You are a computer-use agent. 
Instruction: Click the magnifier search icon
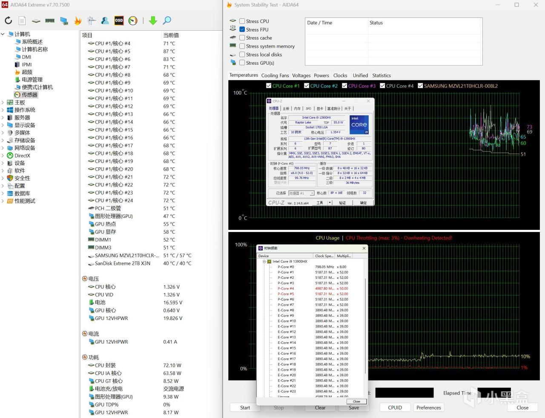coord(167,20)
